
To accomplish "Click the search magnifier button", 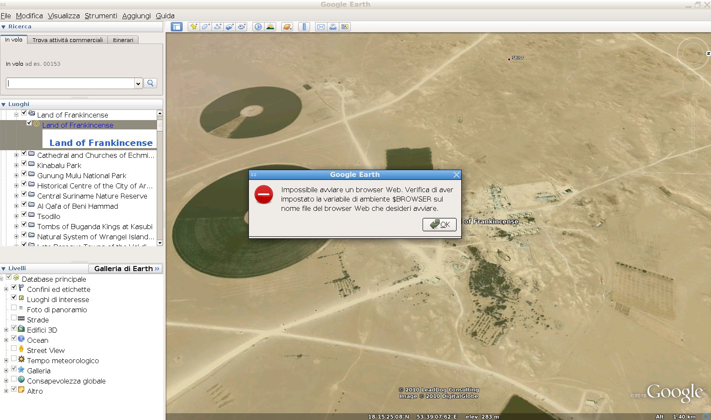I will 150,83.
